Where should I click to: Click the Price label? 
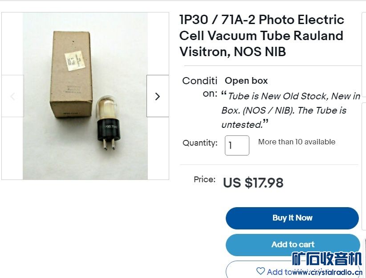[x=204, y=180]
